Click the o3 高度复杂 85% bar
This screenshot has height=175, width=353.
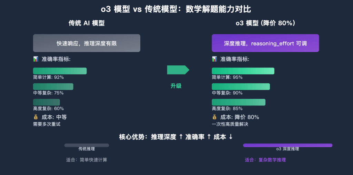238,102
